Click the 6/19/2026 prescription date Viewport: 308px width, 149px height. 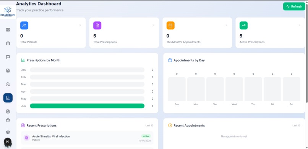click(x=145, y=141)
